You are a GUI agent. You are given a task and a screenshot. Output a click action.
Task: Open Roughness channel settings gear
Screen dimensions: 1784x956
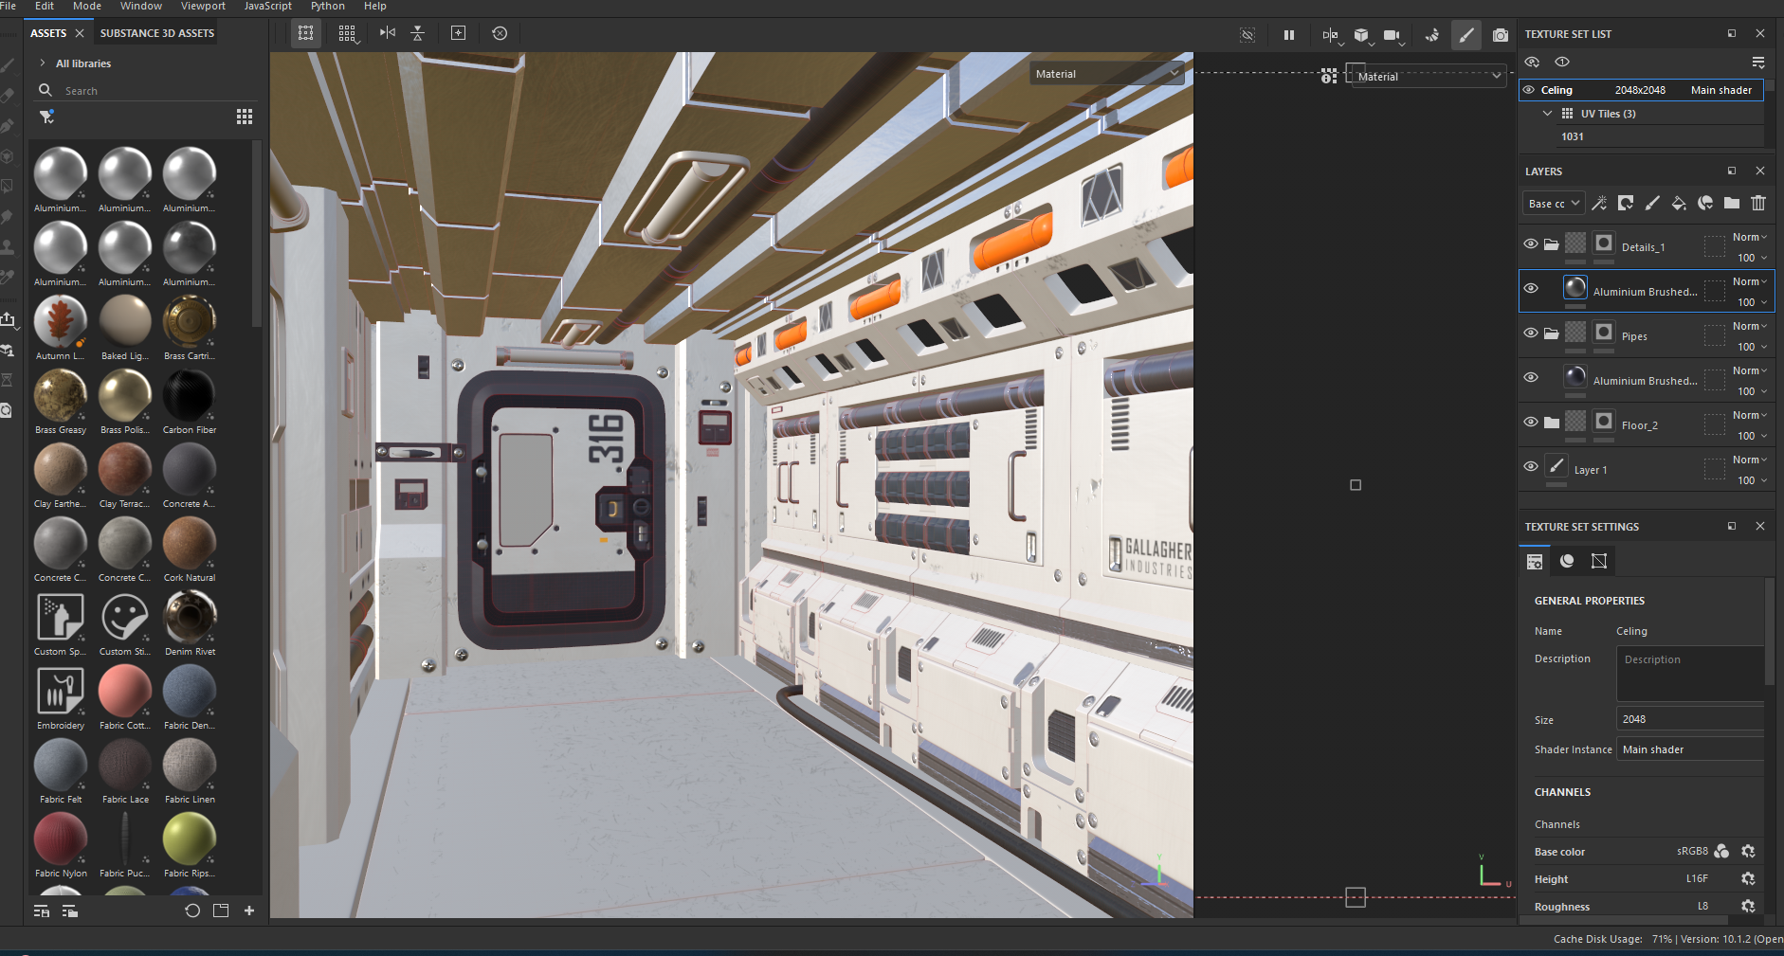point(1748,907)
